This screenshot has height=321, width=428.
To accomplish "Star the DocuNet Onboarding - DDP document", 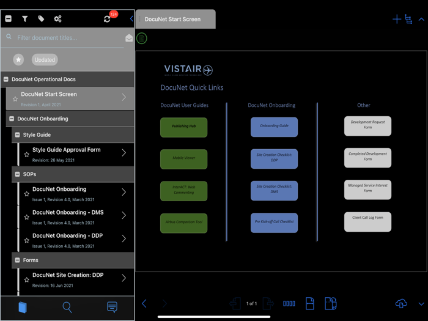I will point(26,240).
